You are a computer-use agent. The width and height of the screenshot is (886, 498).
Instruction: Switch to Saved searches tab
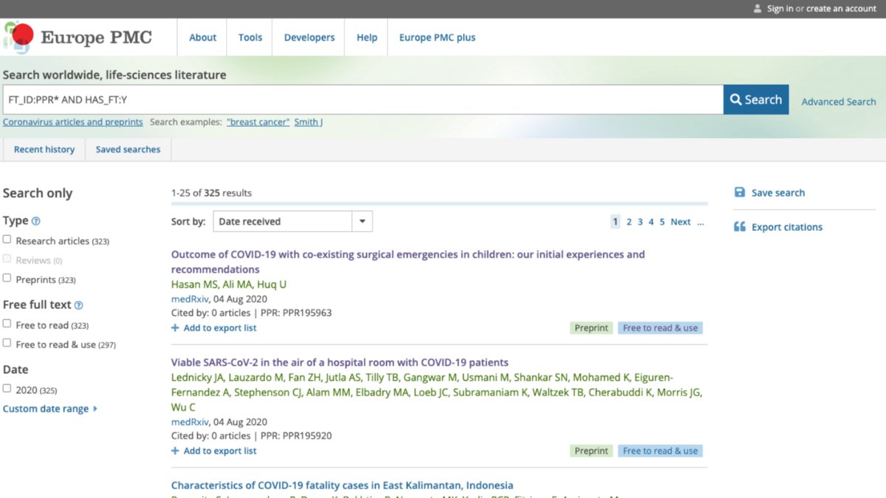[128, 150]
